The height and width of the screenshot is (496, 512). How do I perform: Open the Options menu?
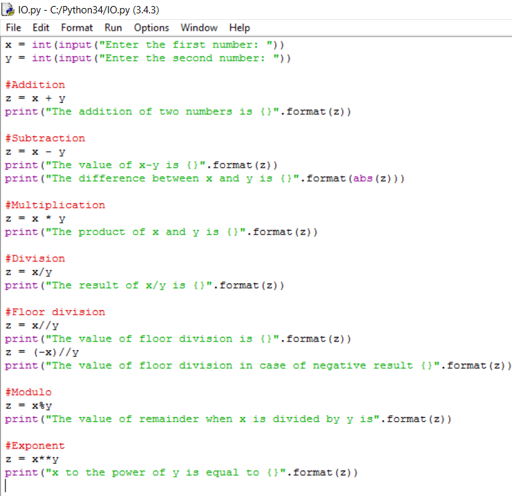pos(151,27)
